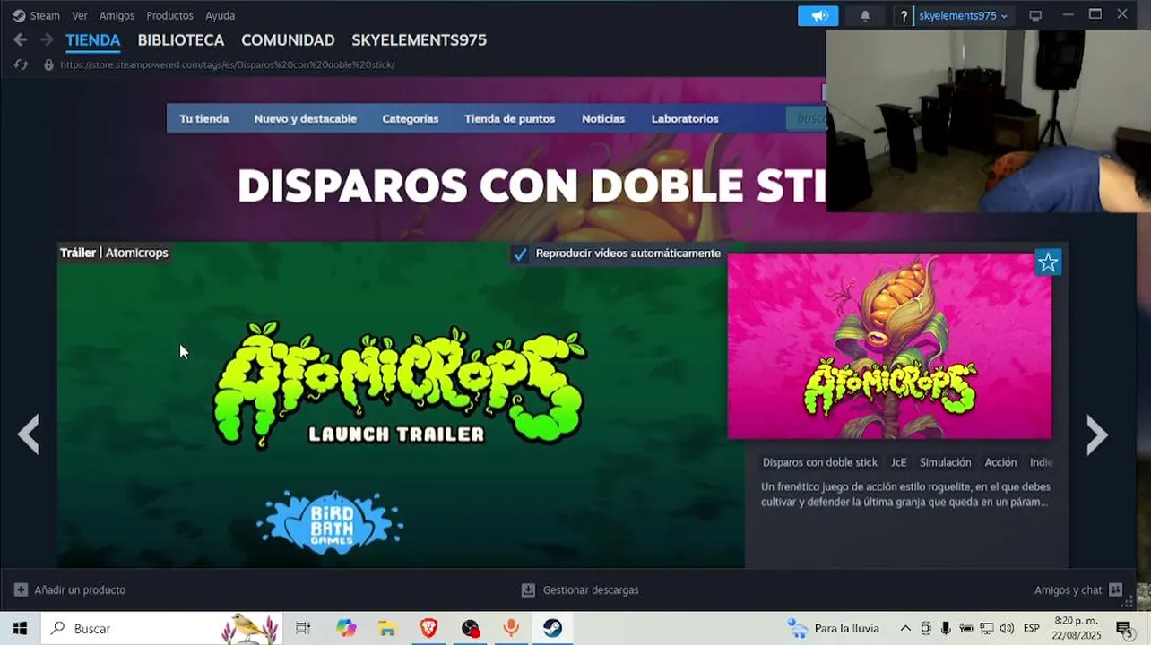
Task: Open the Para la lluvia weather widget
Action: [834, 628]
